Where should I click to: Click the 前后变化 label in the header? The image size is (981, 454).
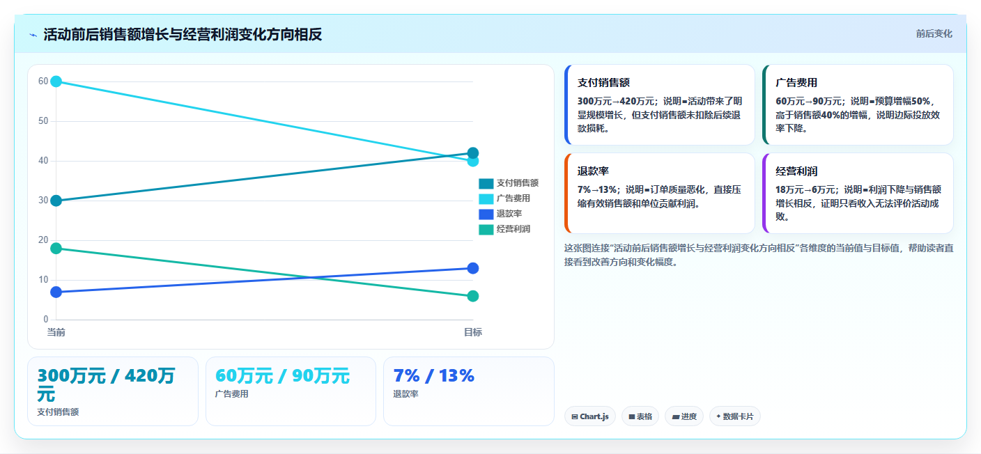click(x=934, y=34)
